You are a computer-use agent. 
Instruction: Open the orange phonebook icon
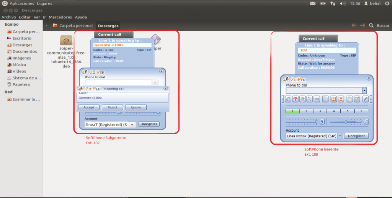[x=333, y=99]
